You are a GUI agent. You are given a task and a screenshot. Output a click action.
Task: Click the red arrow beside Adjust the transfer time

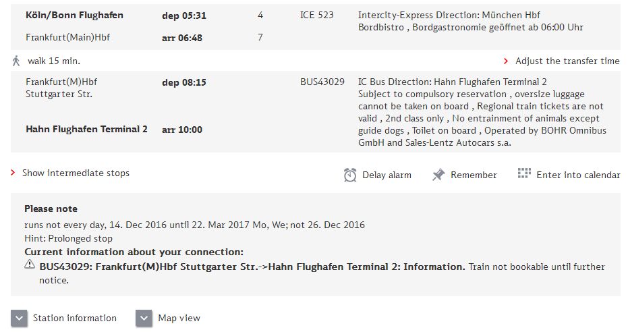(x=506, y=61)
